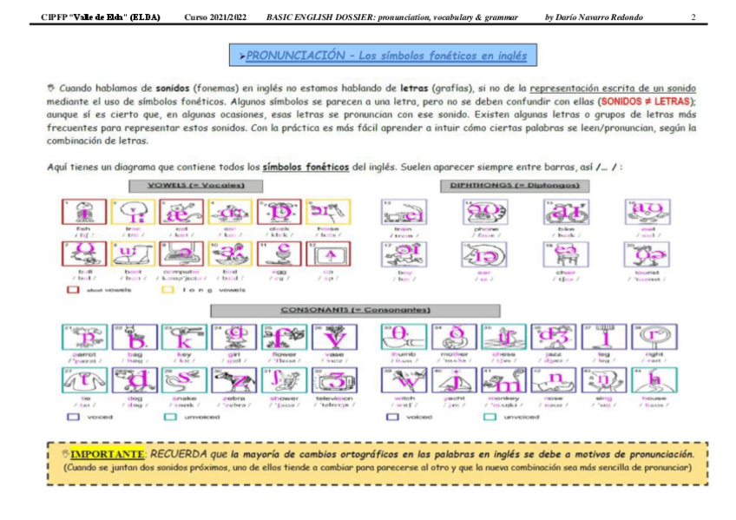Select the zebra consonant picture
736x520 pixels.
pyautogui.click(x=233, y=380)
